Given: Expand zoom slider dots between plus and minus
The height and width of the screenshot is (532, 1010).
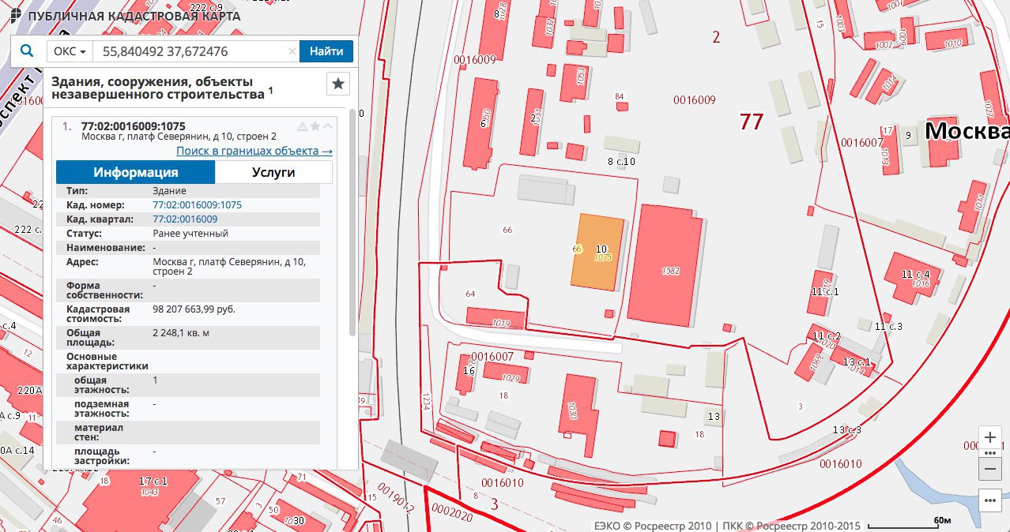Looking at the screenshot, I should click(x=989, y=453).
